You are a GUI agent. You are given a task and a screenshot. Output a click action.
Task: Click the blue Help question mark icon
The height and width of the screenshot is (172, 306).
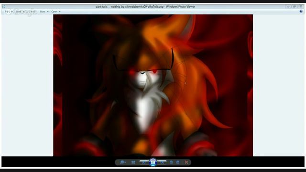[x=301, y=11]
